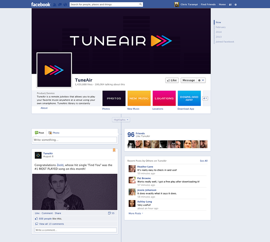Click the TuneAir page title
The height and width of the screenshot is (242, 270).
point(84,80)
